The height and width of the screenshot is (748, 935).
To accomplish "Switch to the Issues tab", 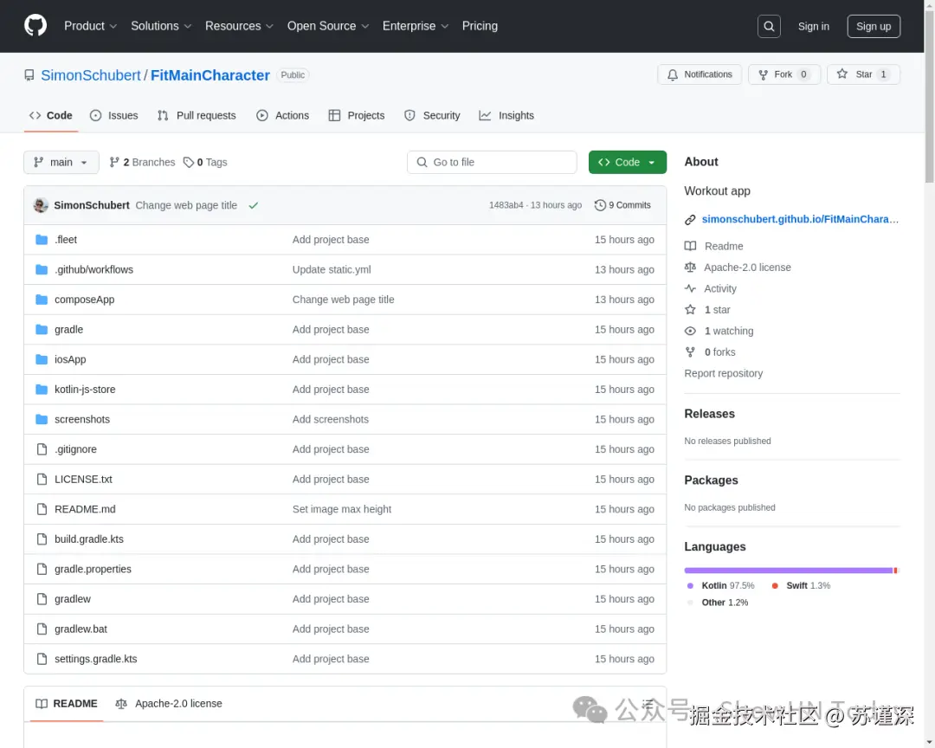I will [x=114, y=116].
